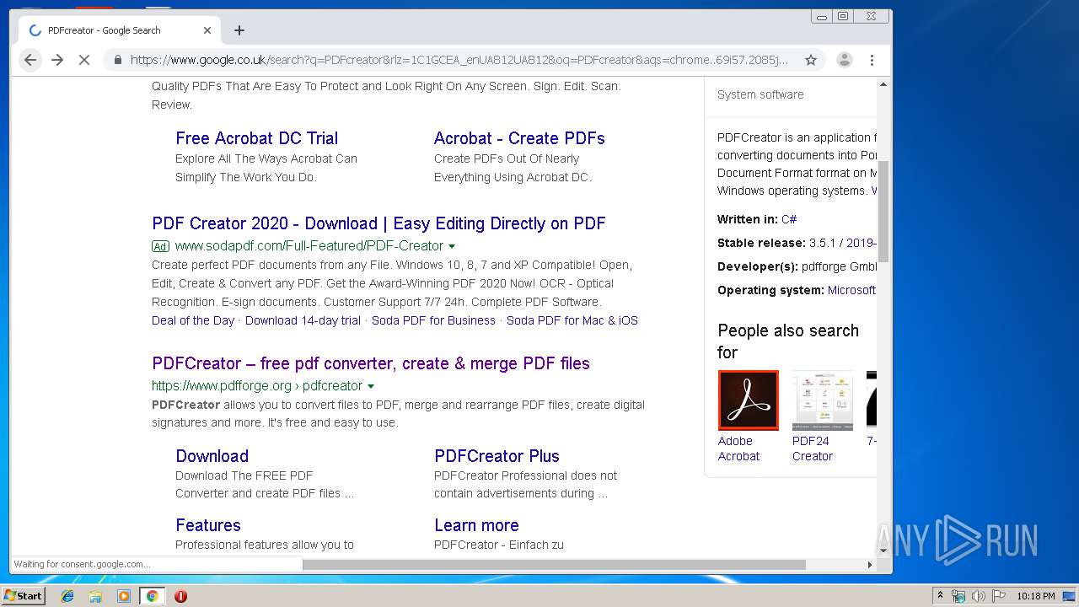Open the Chrome three-dot menu
The image size is (1079, 607).
[872, 60]
